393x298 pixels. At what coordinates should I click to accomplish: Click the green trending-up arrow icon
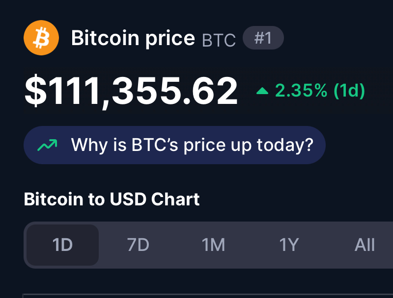pyautogui.click(x=47, y=145)
